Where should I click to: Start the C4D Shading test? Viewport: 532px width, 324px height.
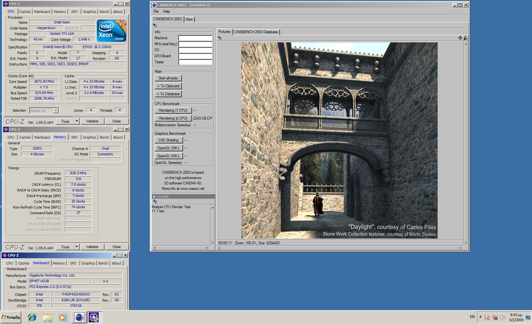169,140
